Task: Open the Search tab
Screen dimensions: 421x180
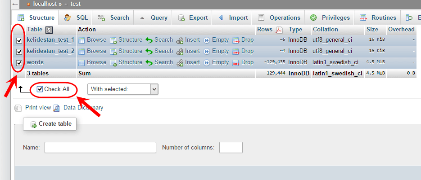Action: [113, 18]
